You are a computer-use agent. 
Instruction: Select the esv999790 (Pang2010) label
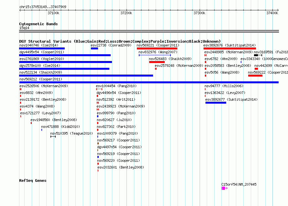[x=116, y=113]
